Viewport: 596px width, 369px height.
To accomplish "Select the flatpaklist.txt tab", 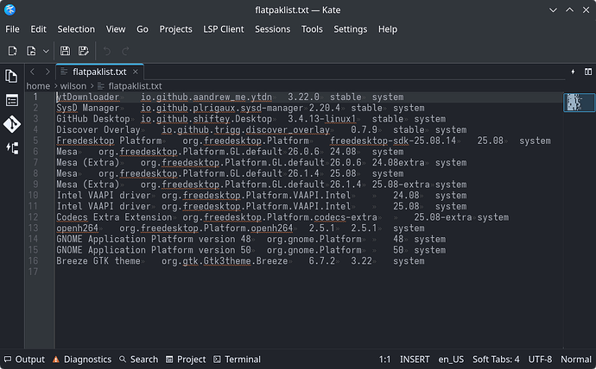I will point(99,72).
